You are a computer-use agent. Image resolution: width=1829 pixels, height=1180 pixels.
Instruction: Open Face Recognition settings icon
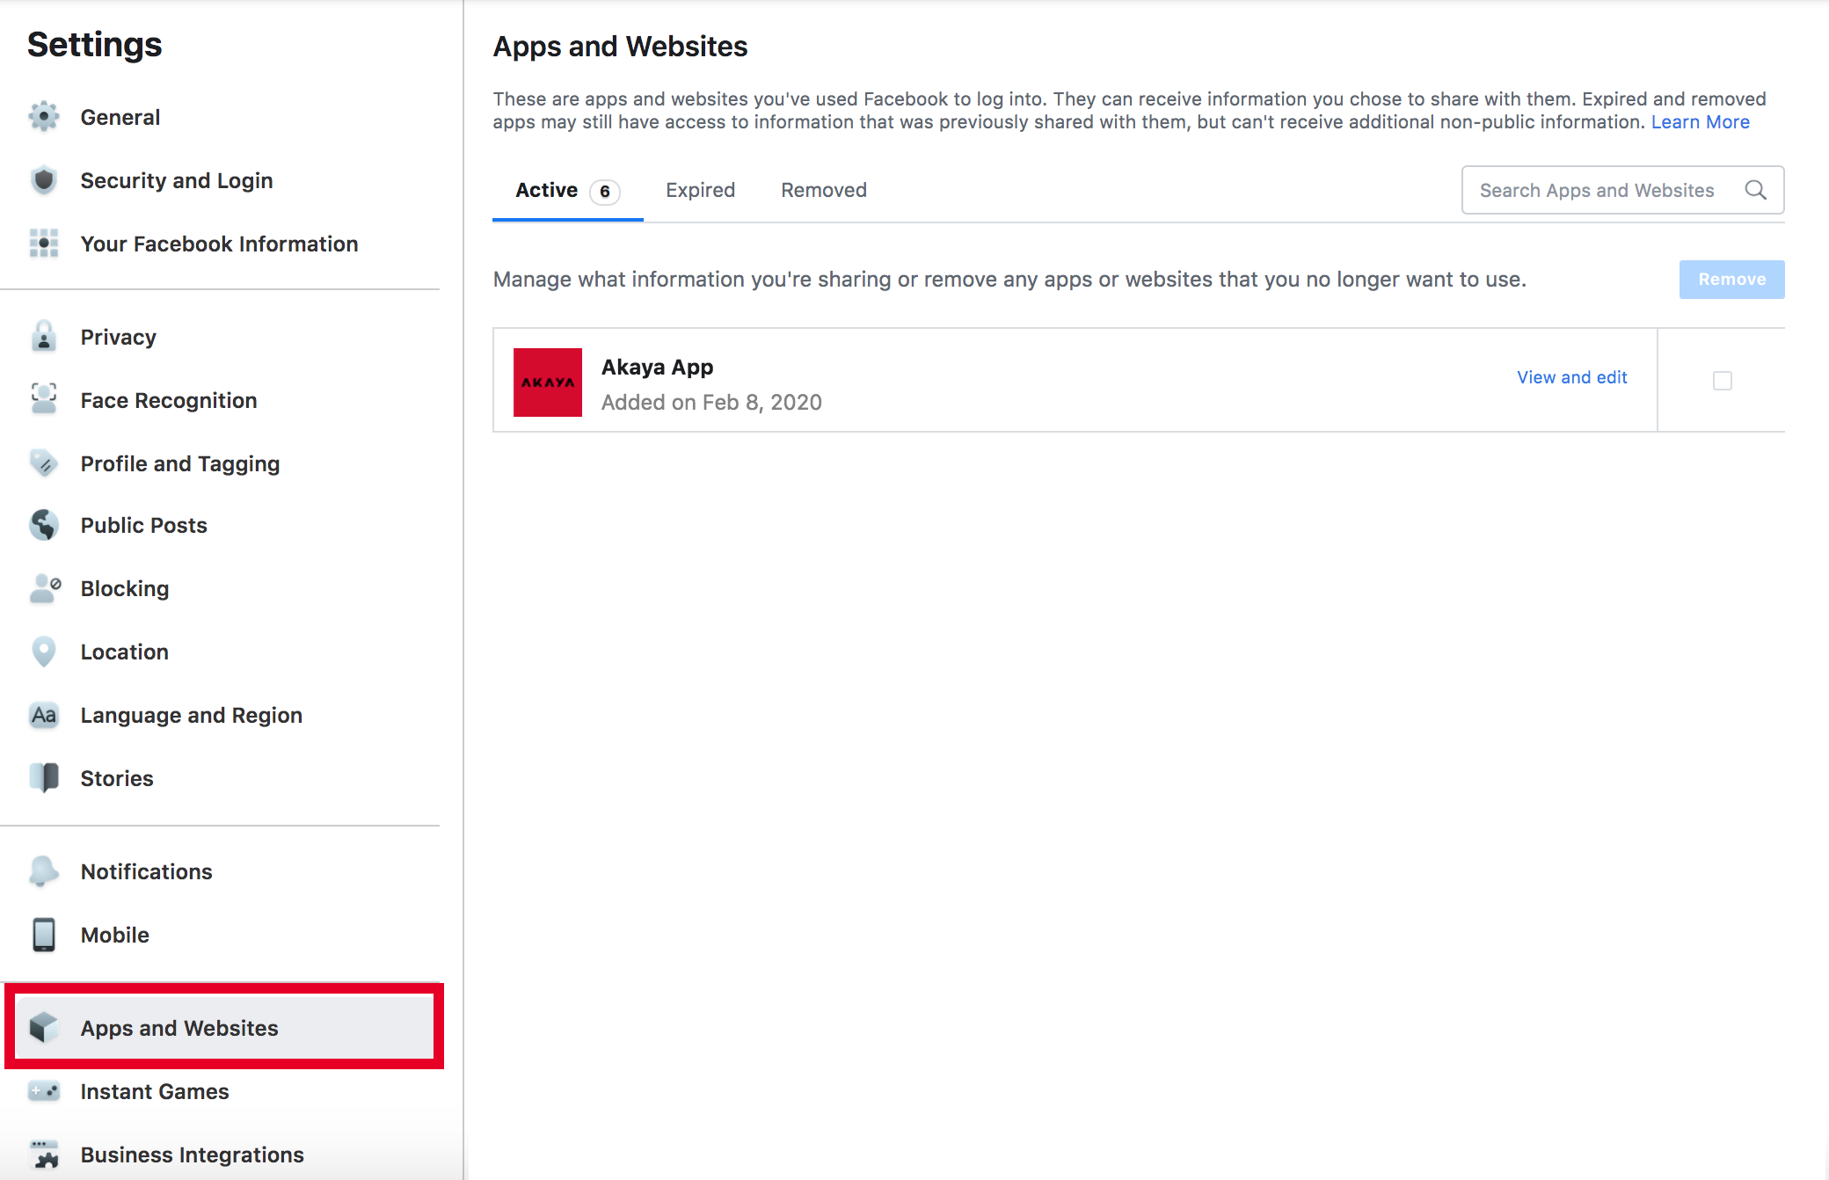43,400
